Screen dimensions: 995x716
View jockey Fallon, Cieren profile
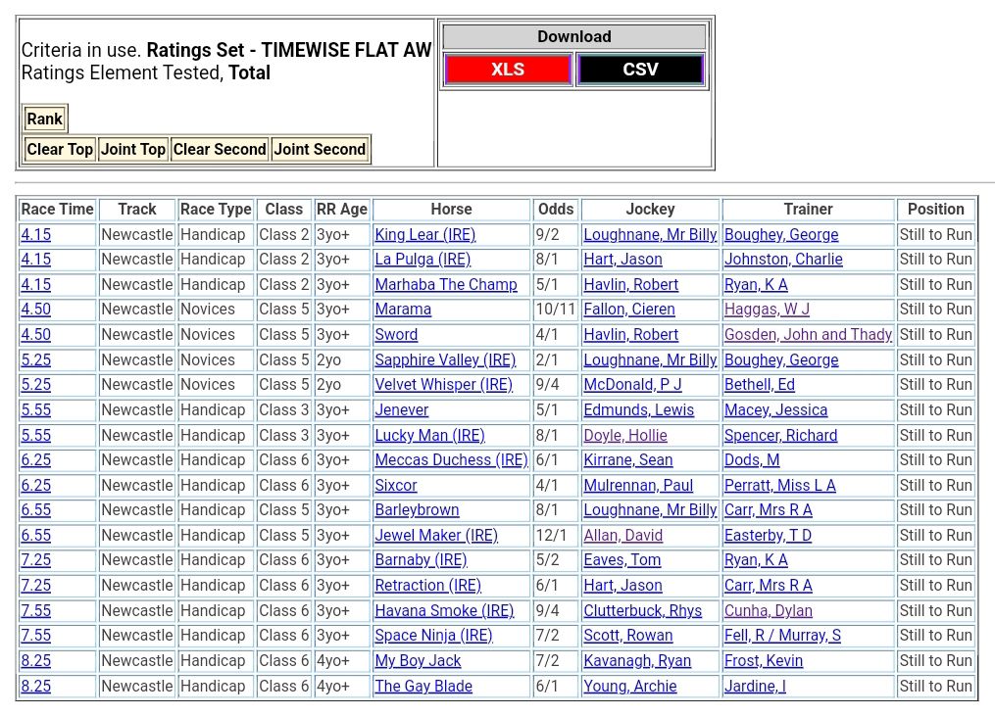628,310
